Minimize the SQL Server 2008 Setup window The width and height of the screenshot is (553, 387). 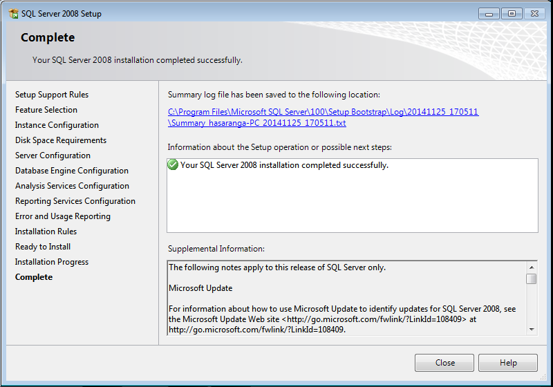coord(489,14)
